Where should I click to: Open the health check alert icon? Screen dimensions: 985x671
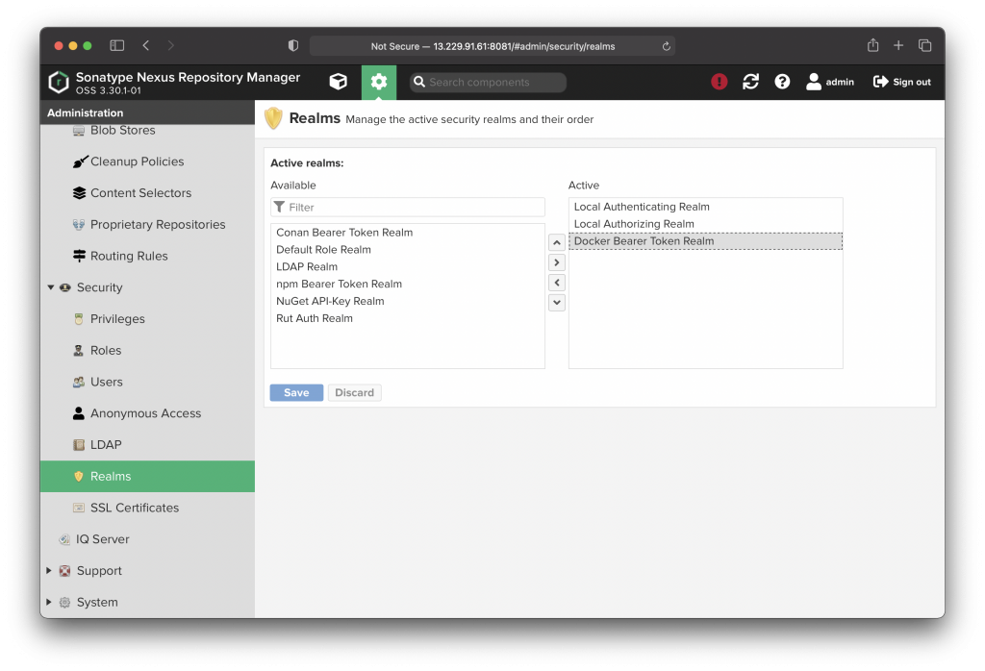[x=719, y=82]
